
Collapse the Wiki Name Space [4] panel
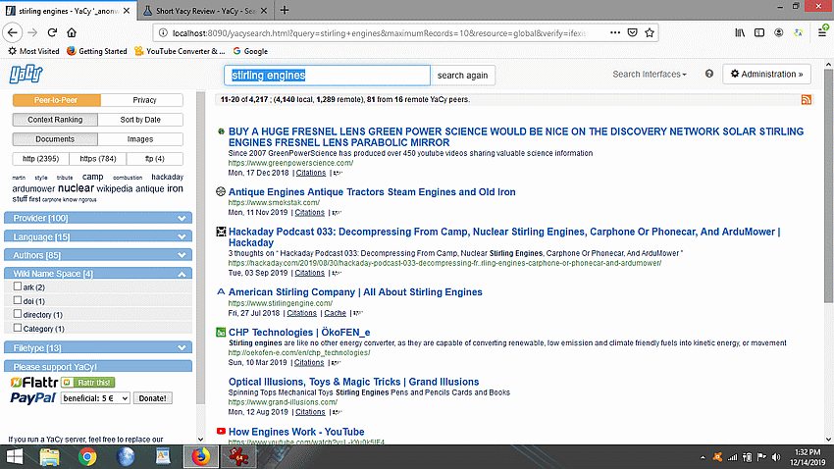[x=98, y=274]
